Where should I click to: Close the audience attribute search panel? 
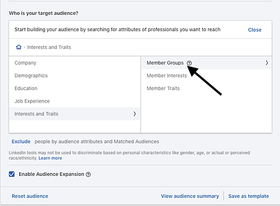pos(254,30)
